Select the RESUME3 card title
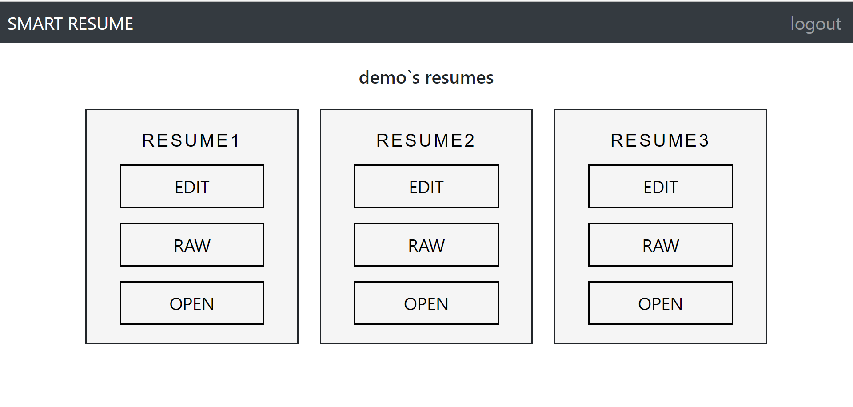 pos(661,140)
